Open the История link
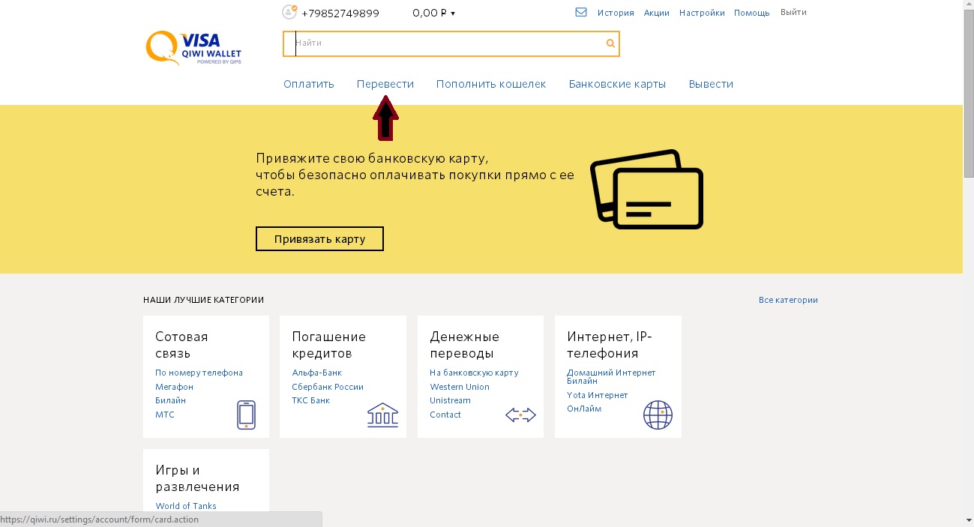This screenshot has height=527, width=974. 616,13
